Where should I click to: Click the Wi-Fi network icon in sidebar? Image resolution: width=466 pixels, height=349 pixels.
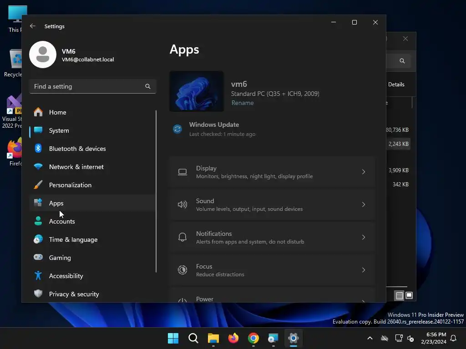(x=38, y=166)
